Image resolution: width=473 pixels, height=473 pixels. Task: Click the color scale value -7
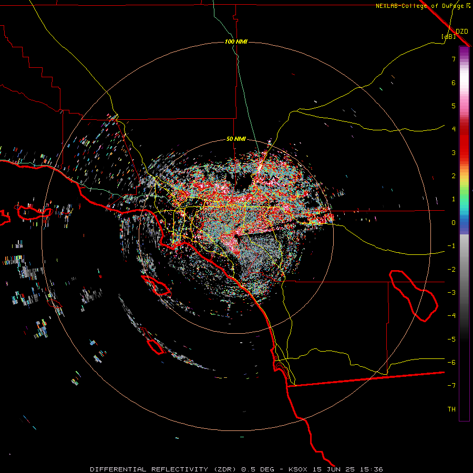[x=451, y=386]
